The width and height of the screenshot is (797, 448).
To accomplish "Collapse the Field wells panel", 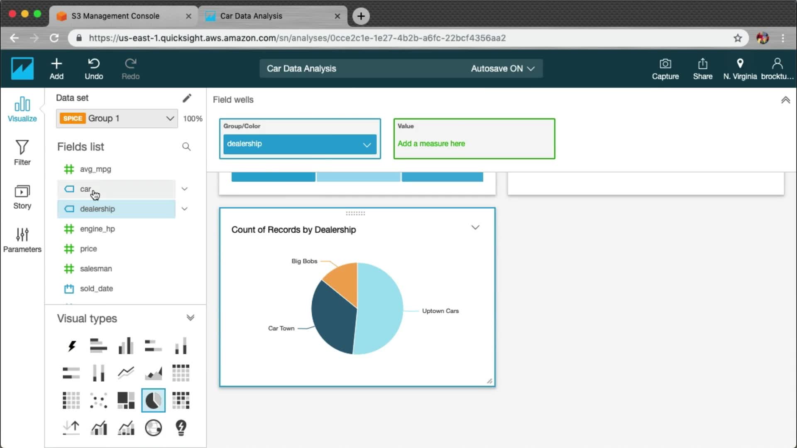I will pos(785,100).
